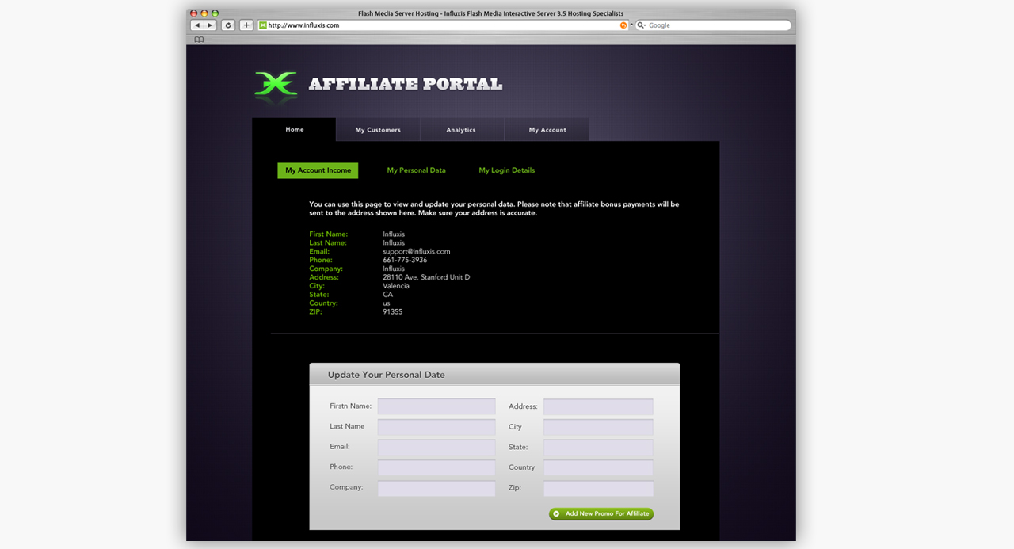Click the Email field in the update form
This screenshot has width=1014, height=549.
436,447
